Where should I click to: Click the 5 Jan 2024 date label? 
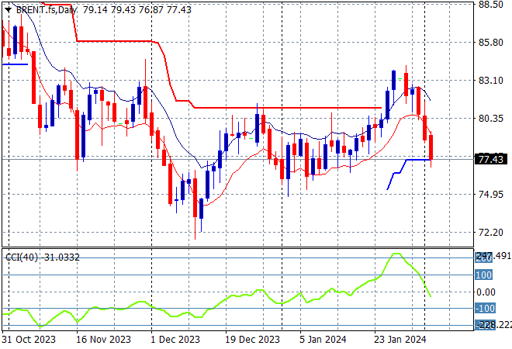tap(323, 340)
